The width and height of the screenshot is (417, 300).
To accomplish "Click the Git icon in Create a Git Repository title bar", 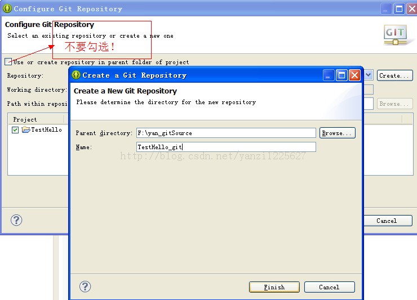I will coord(76,75).
